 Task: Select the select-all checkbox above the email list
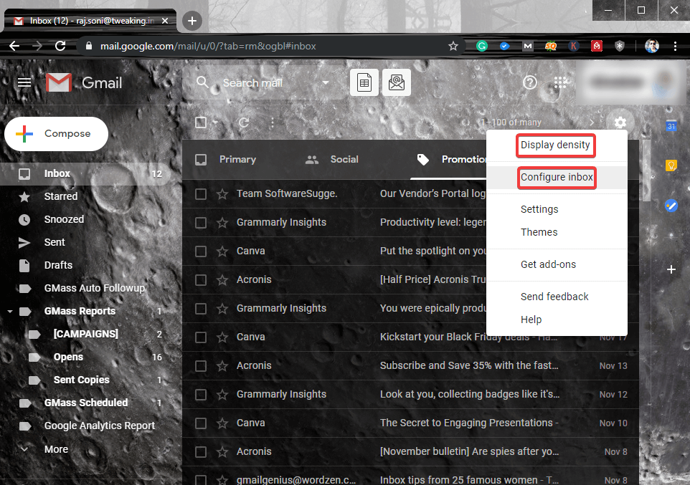coord(200,122)
